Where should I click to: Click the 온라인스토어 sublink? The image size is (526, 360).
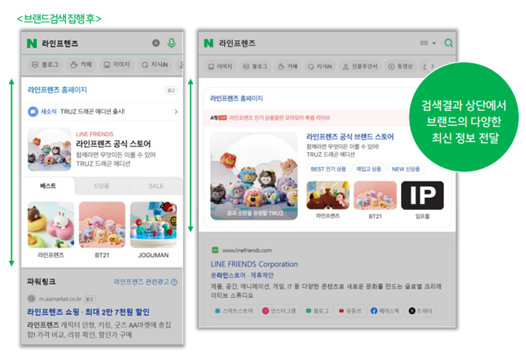(x=228, y=275)
